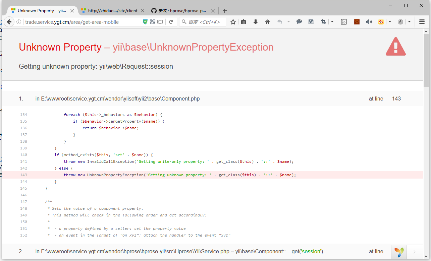Click the green shield security icon
The width and height of the screenshot is (431, 261).
click(145, 22)
